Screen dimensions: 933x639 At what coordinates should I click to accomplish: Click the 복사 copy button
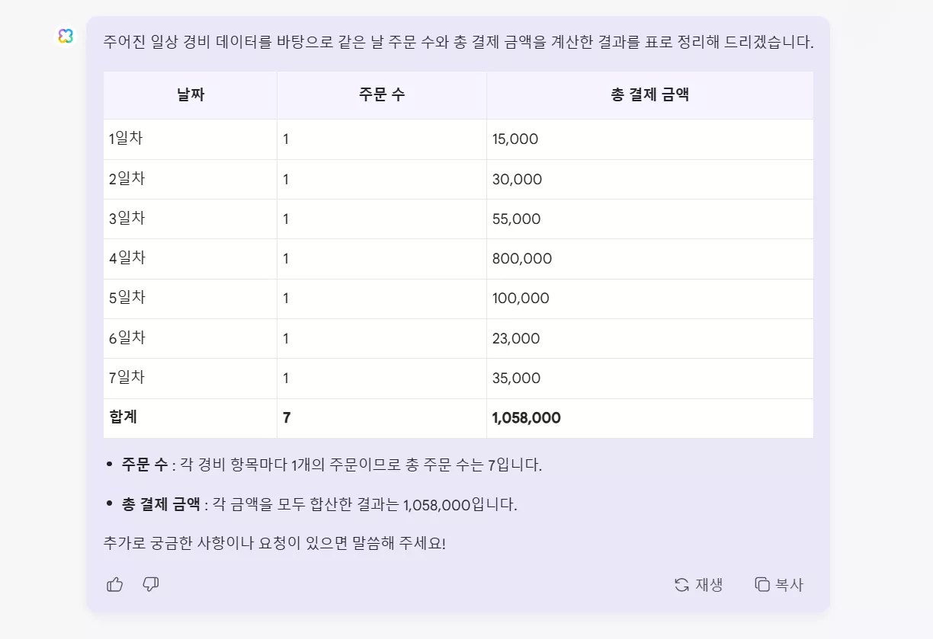(778, 583)
